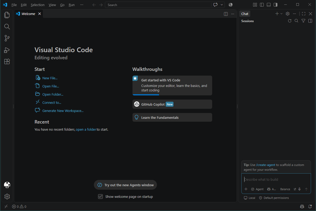The height and width of the screenshot is (211, 316).
Task: Split the editor right
Action: tap(226, 14)
